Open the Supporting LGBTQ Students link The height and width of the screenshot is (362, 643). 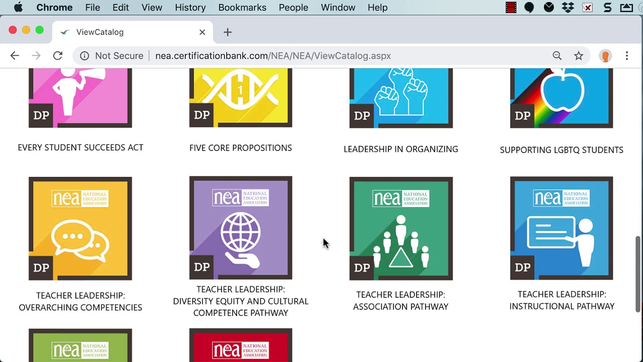click(561, 150)
